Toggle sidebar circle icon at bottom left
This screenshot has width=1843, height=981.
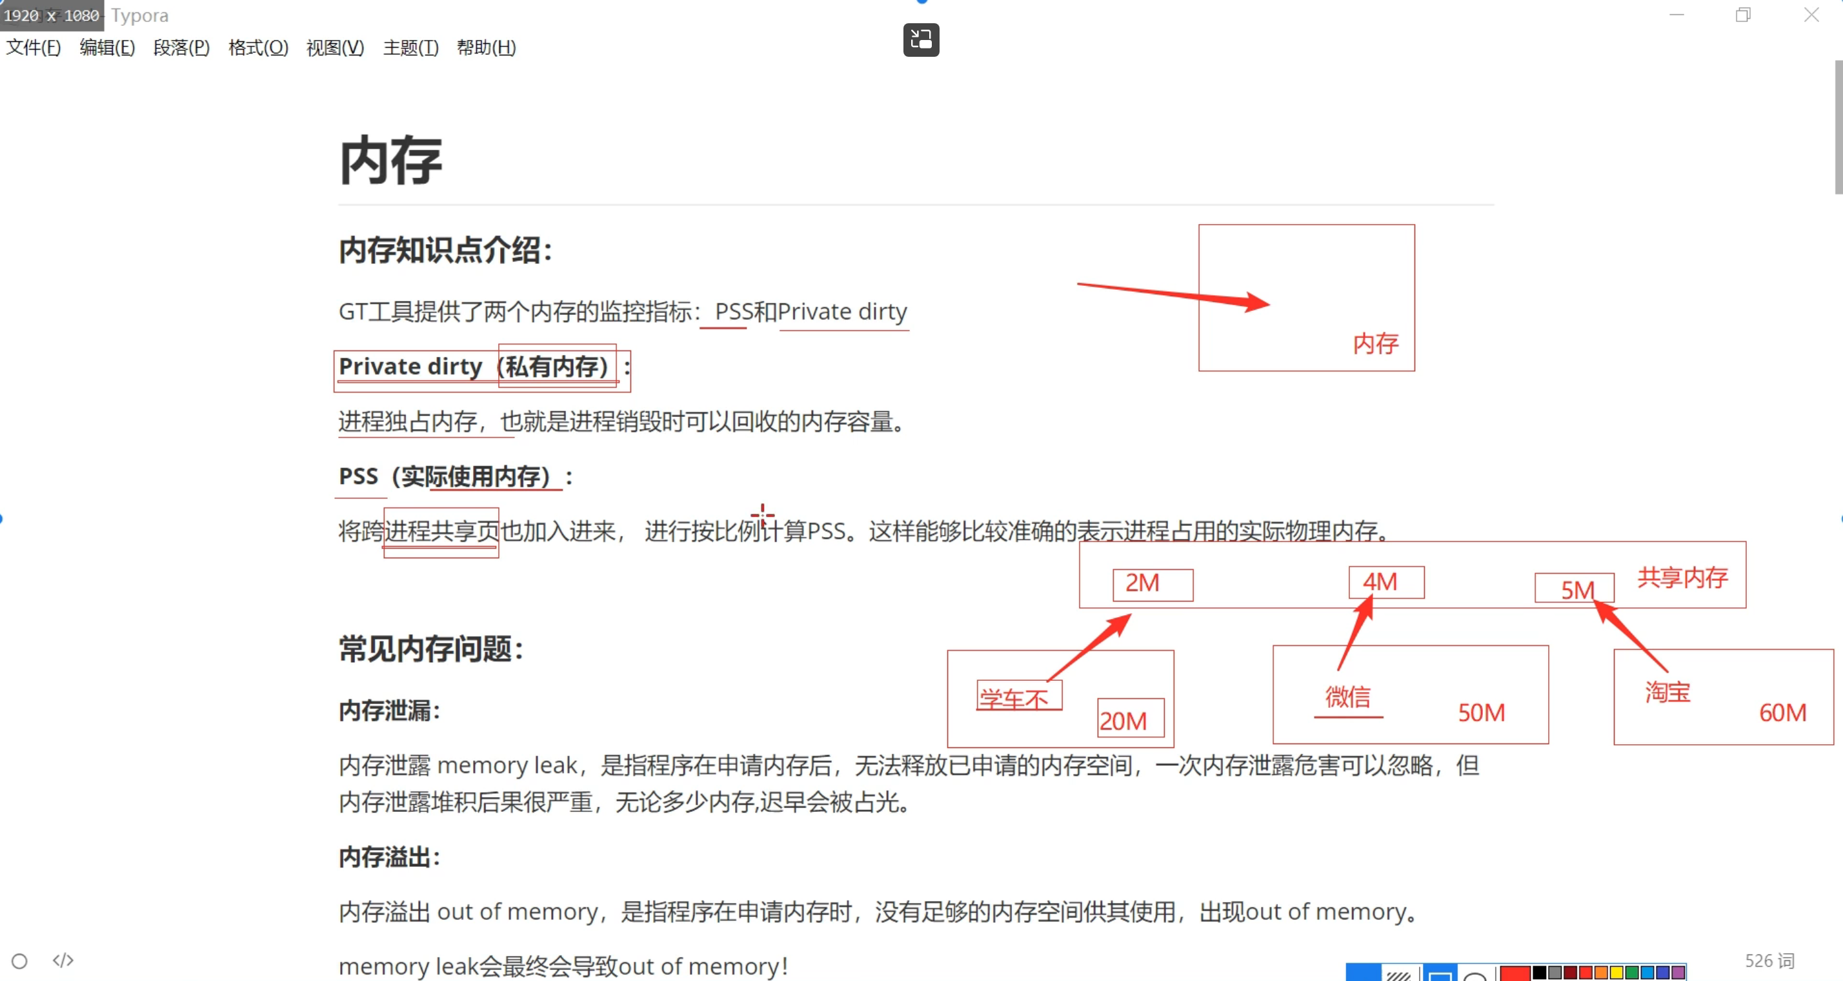pos(19,960)
